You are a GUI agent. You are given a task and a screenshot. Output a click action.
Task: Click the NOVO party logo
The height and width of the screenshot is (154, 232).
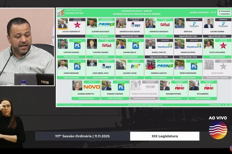click(x=92, y=87)
